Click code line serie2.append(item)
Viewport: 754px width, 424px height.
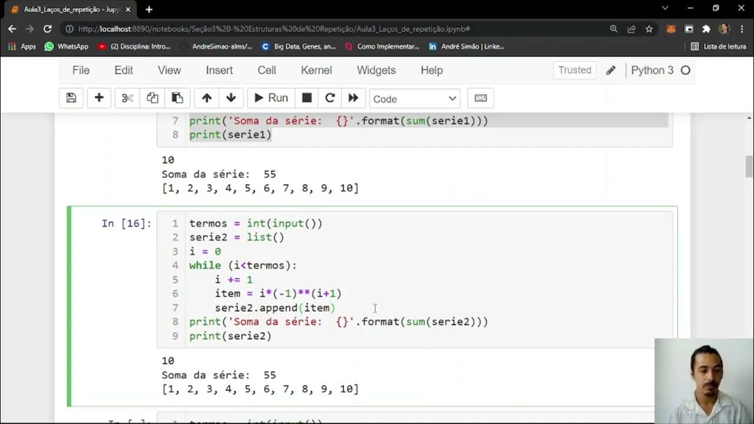click(x=275, y=307)
